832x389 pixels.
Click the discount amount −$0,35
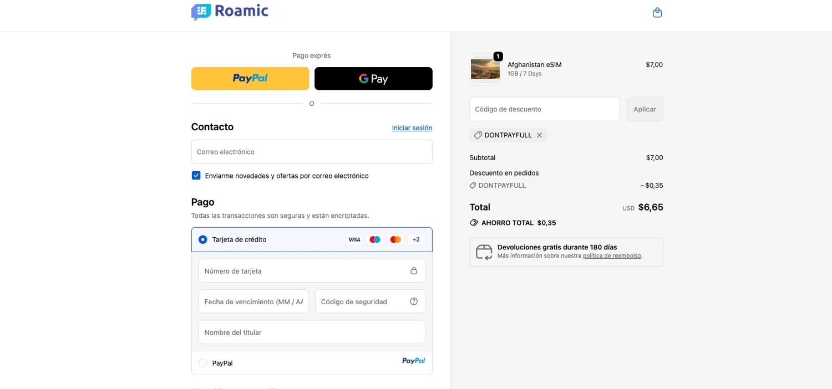click(x=651, y=186)
